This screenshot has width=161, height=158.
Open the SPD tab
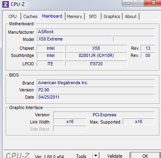93,16
